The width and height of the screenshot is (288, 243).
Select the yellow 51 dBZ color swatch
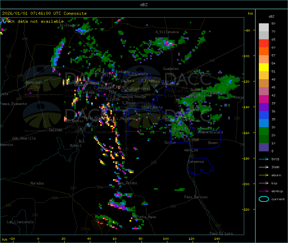pos(264,67)
